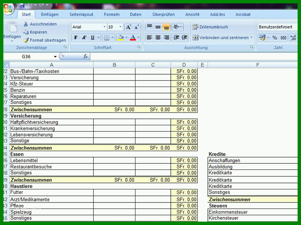Align text right

coord(166,37)
